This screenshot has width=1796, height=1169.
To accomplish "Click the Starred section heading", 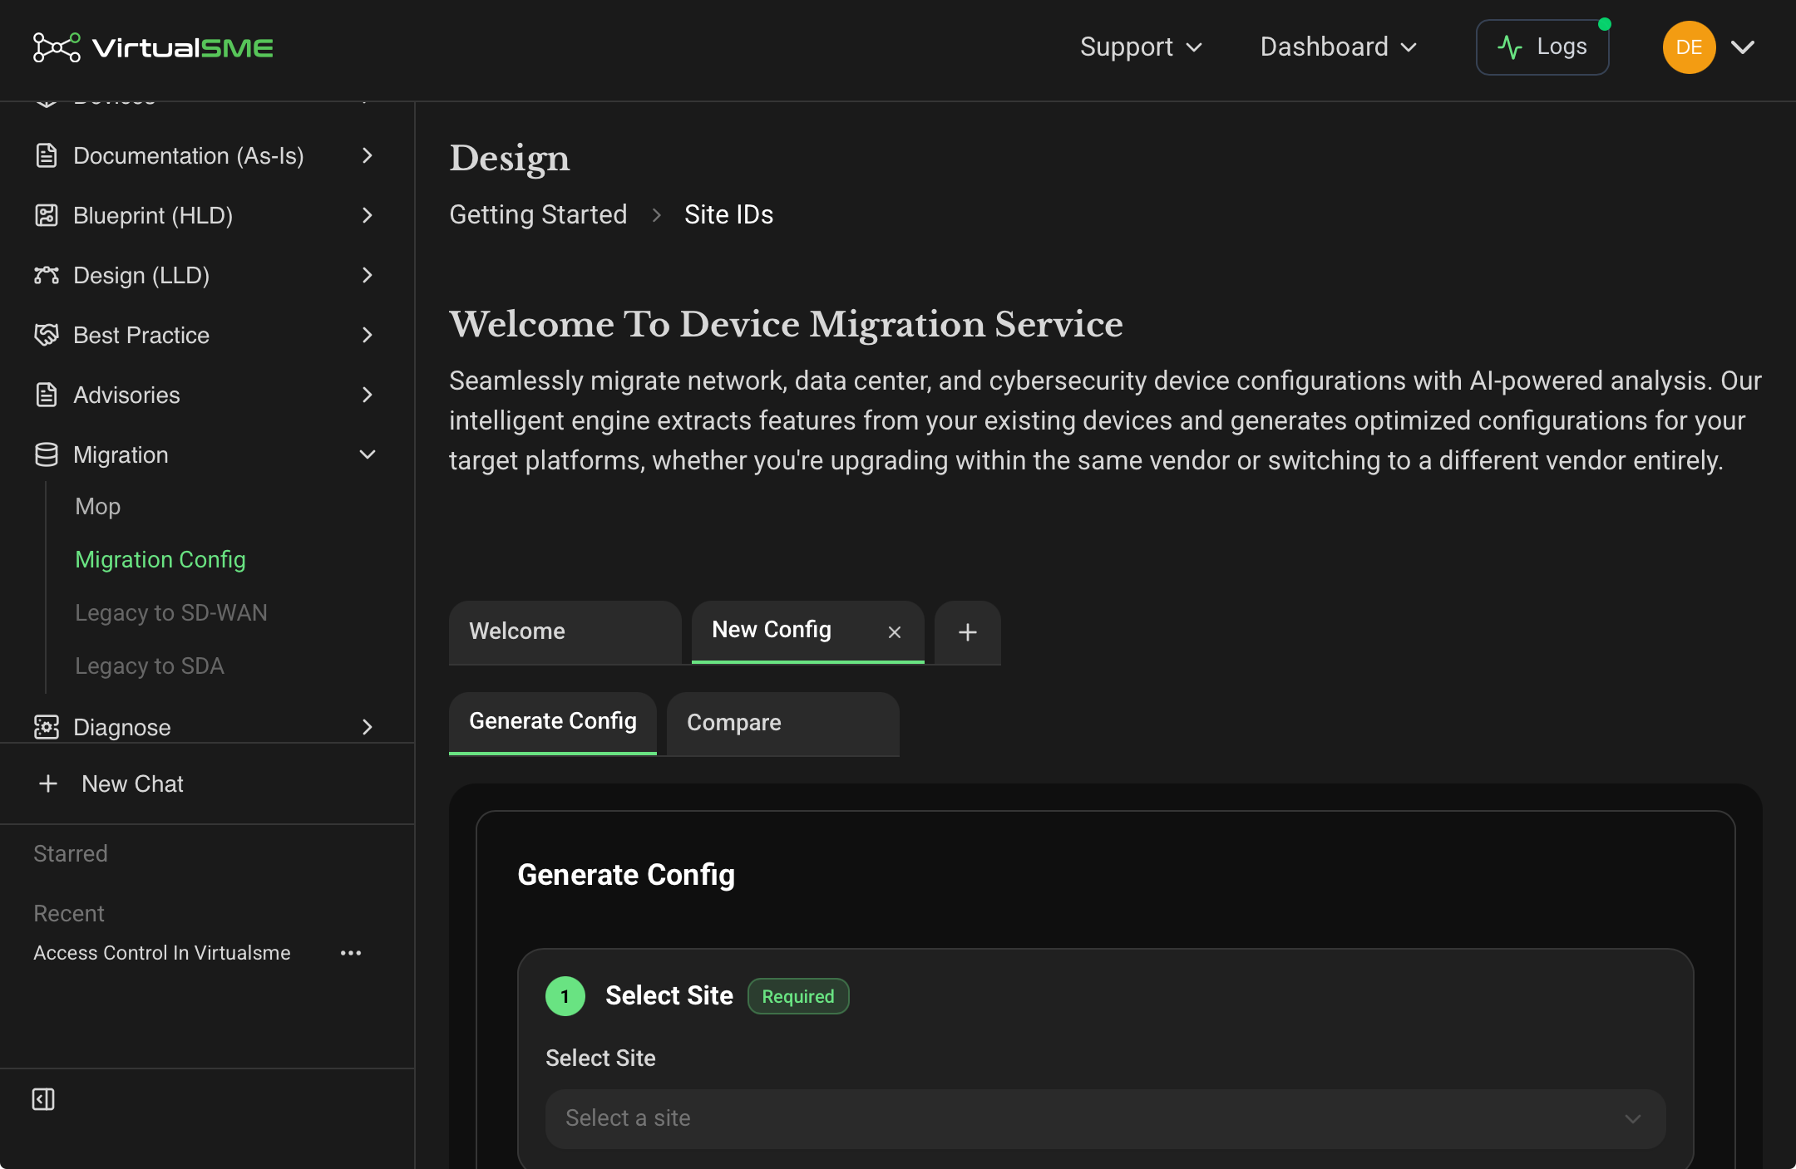I will pos(71,853).
